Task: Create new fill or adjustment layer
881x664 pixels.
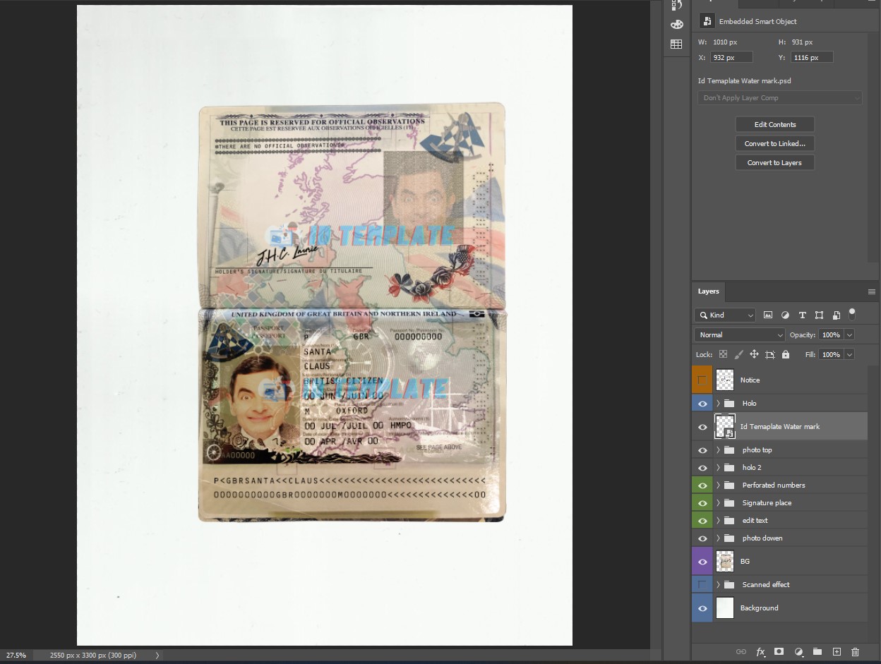Action: point(798,652)
